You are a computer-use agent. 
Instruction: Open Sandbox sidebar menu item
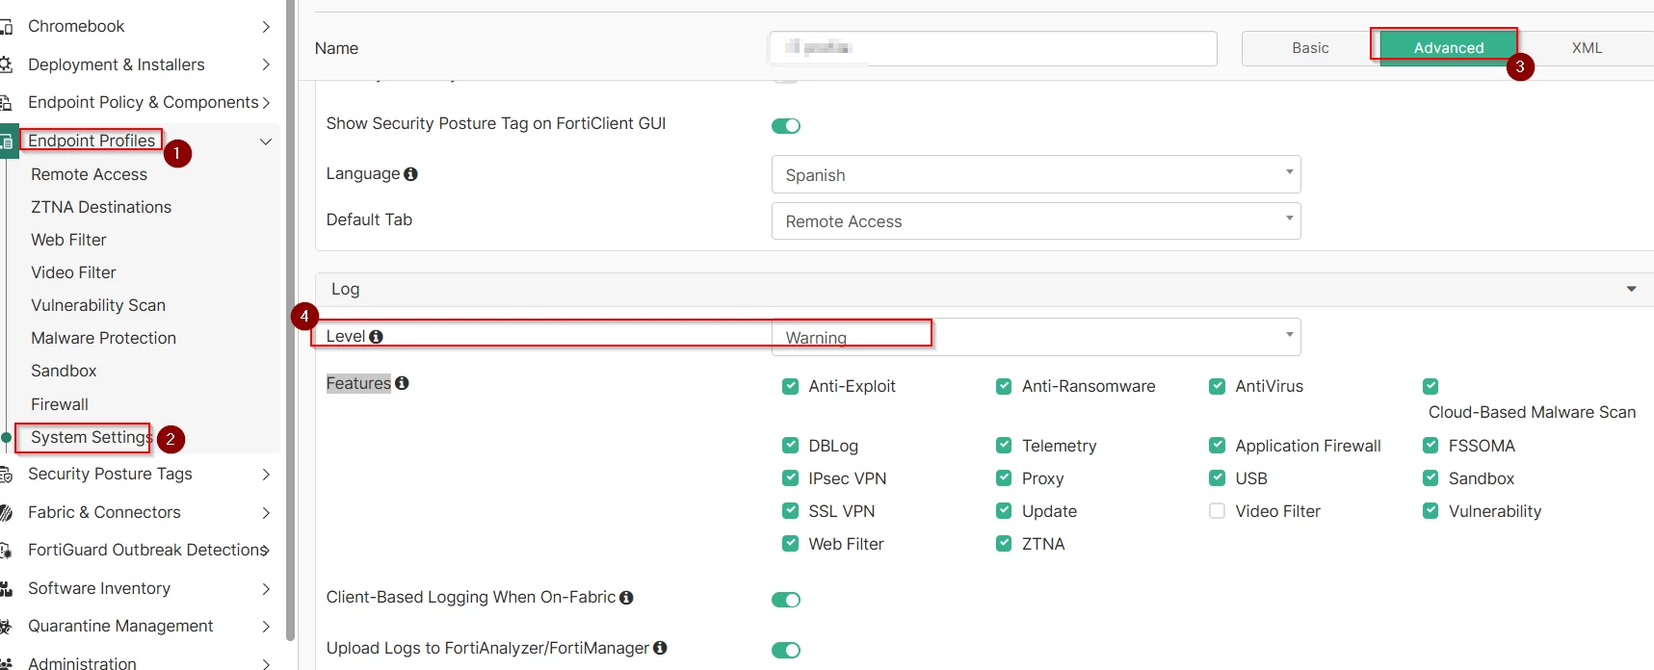click(x=64, y=371)
